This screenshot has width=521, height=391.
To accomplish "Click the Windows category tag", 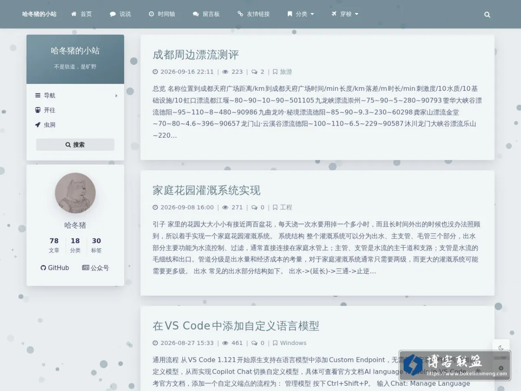I will coord(293,343).
